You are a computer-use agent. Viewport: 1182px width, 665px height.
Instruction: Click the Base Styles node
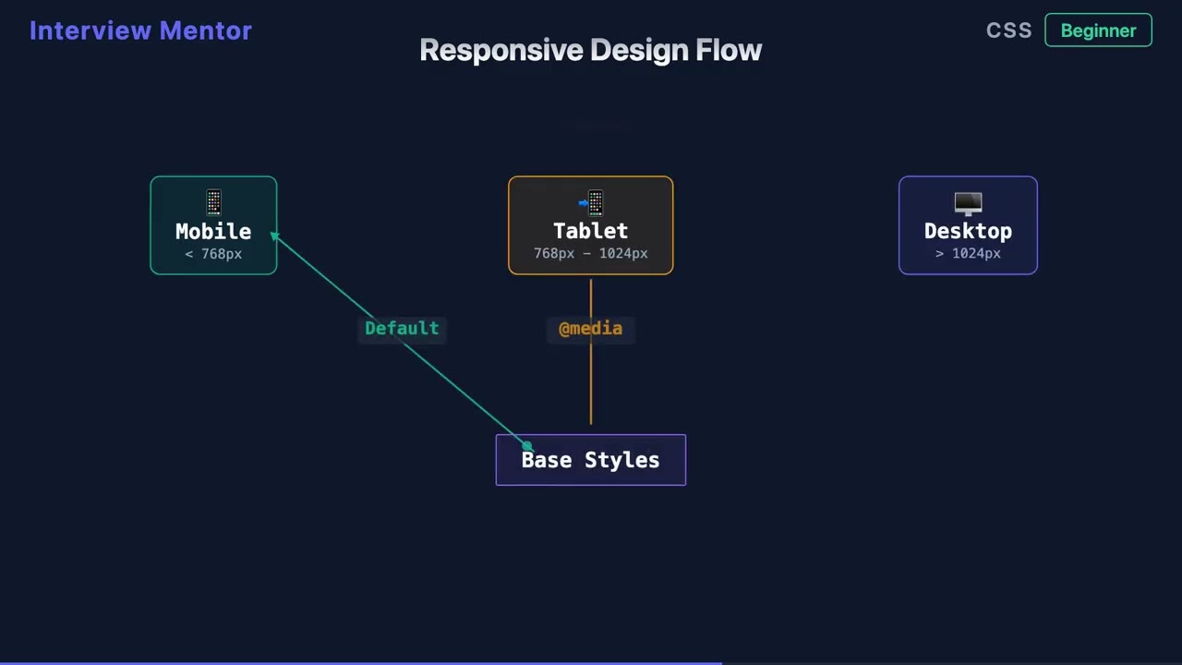pos(591,460)
